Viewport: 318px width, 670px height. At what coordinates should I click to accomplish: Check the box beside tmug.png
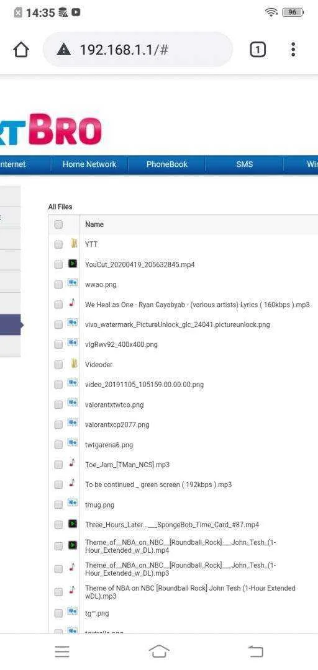point(58,504)
